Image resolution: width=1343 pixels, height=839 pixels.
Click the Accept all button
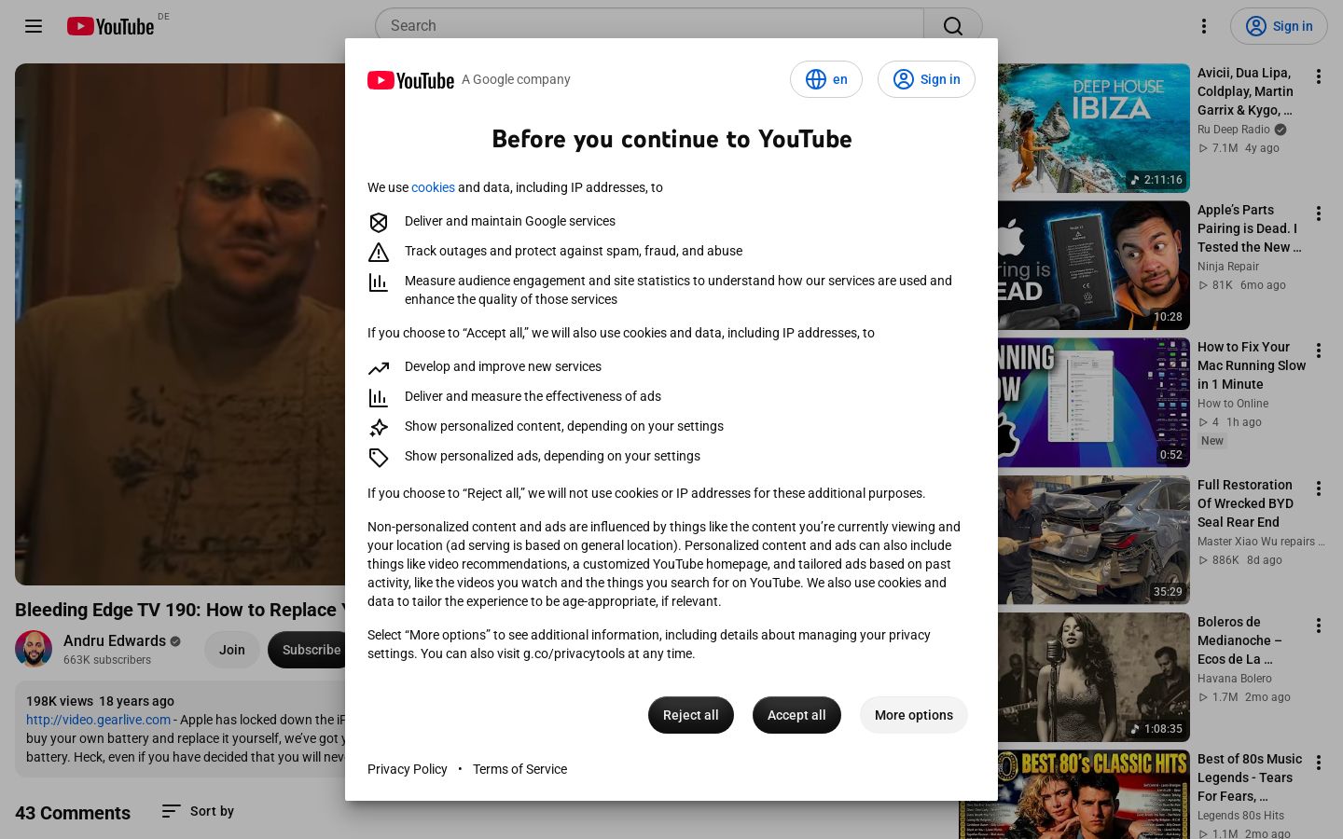(796, 715)
